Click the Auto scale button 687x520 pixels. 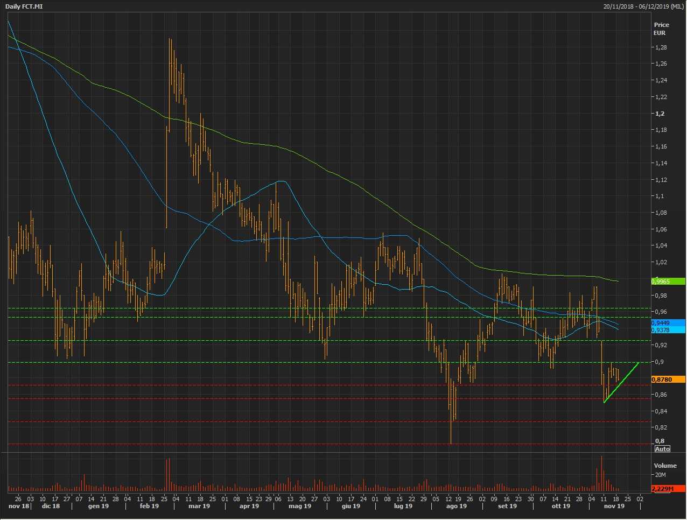(662, 449)
